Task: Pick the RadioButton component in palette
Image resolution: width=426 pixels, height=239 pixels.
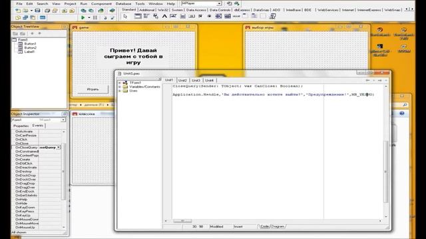Action: (x=209, y=16)
